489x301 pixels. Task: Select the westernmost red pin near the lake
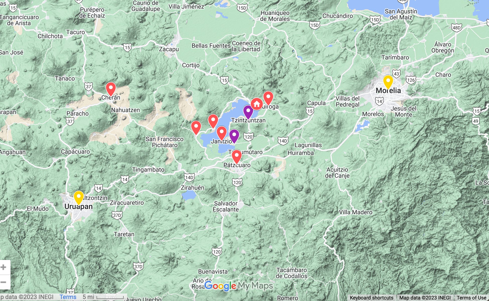(196, 126)
